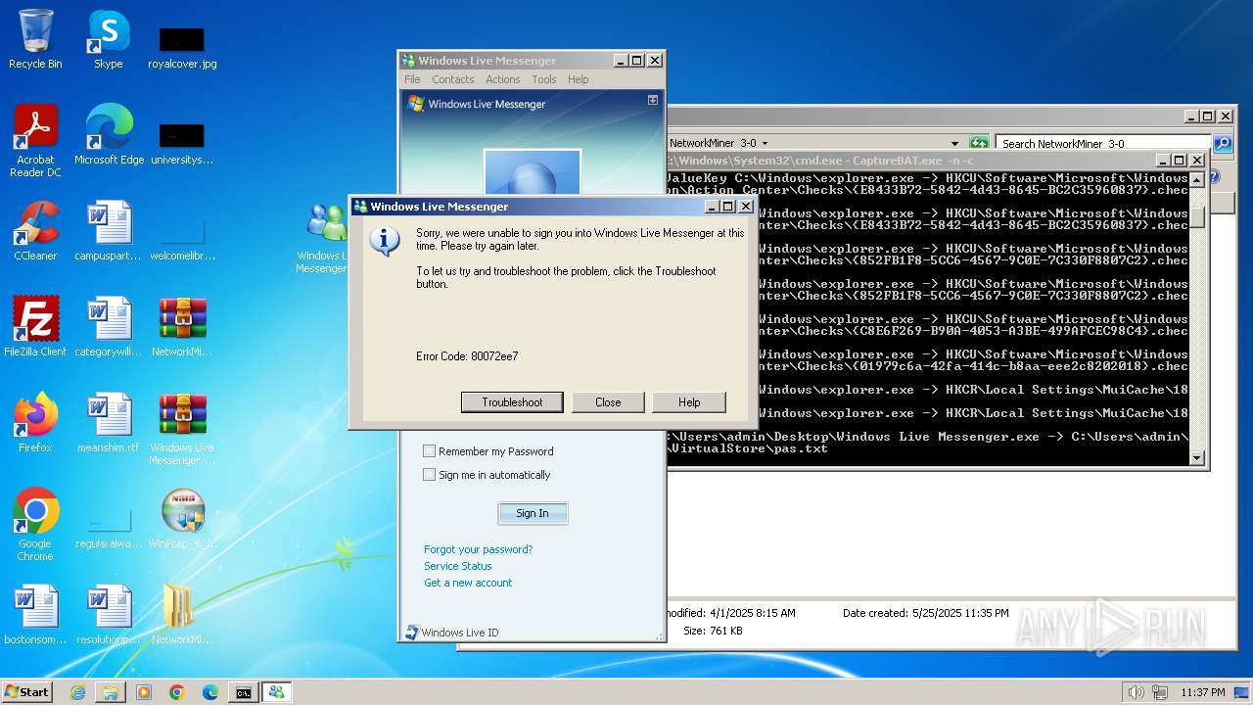Open Edge from the taskbar
Viewport: 1253px width, 705px height.
[x=209, y=692]
